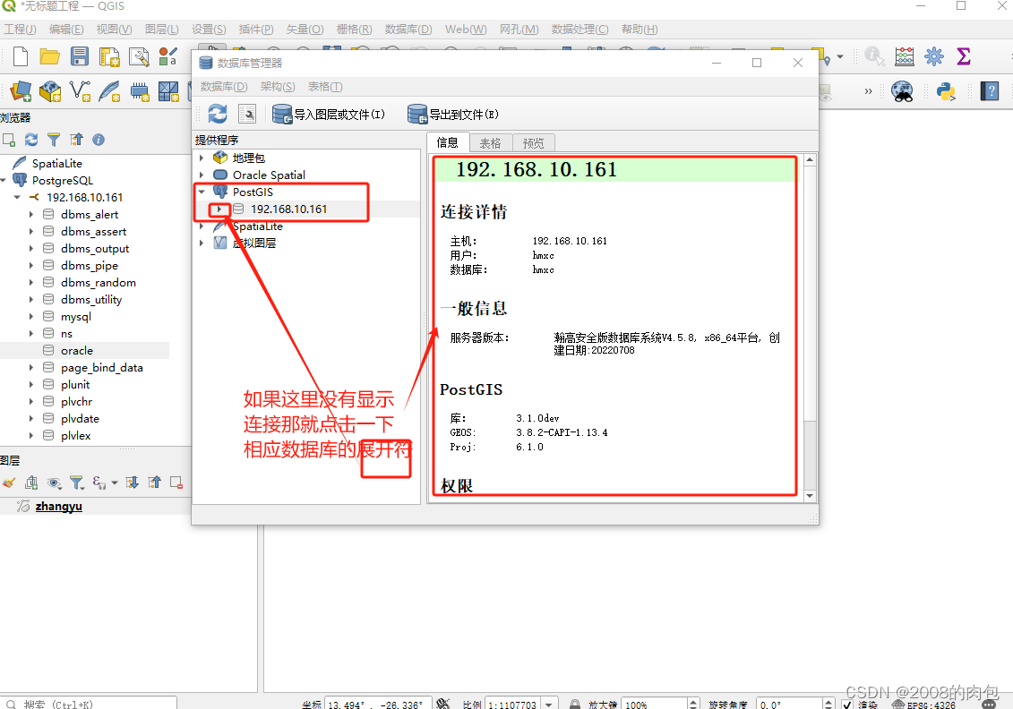This screenshot has height=709, width=1013.
Task: Collapse the 192.168.10.161 Browser connection
Action: coord(17,198)
